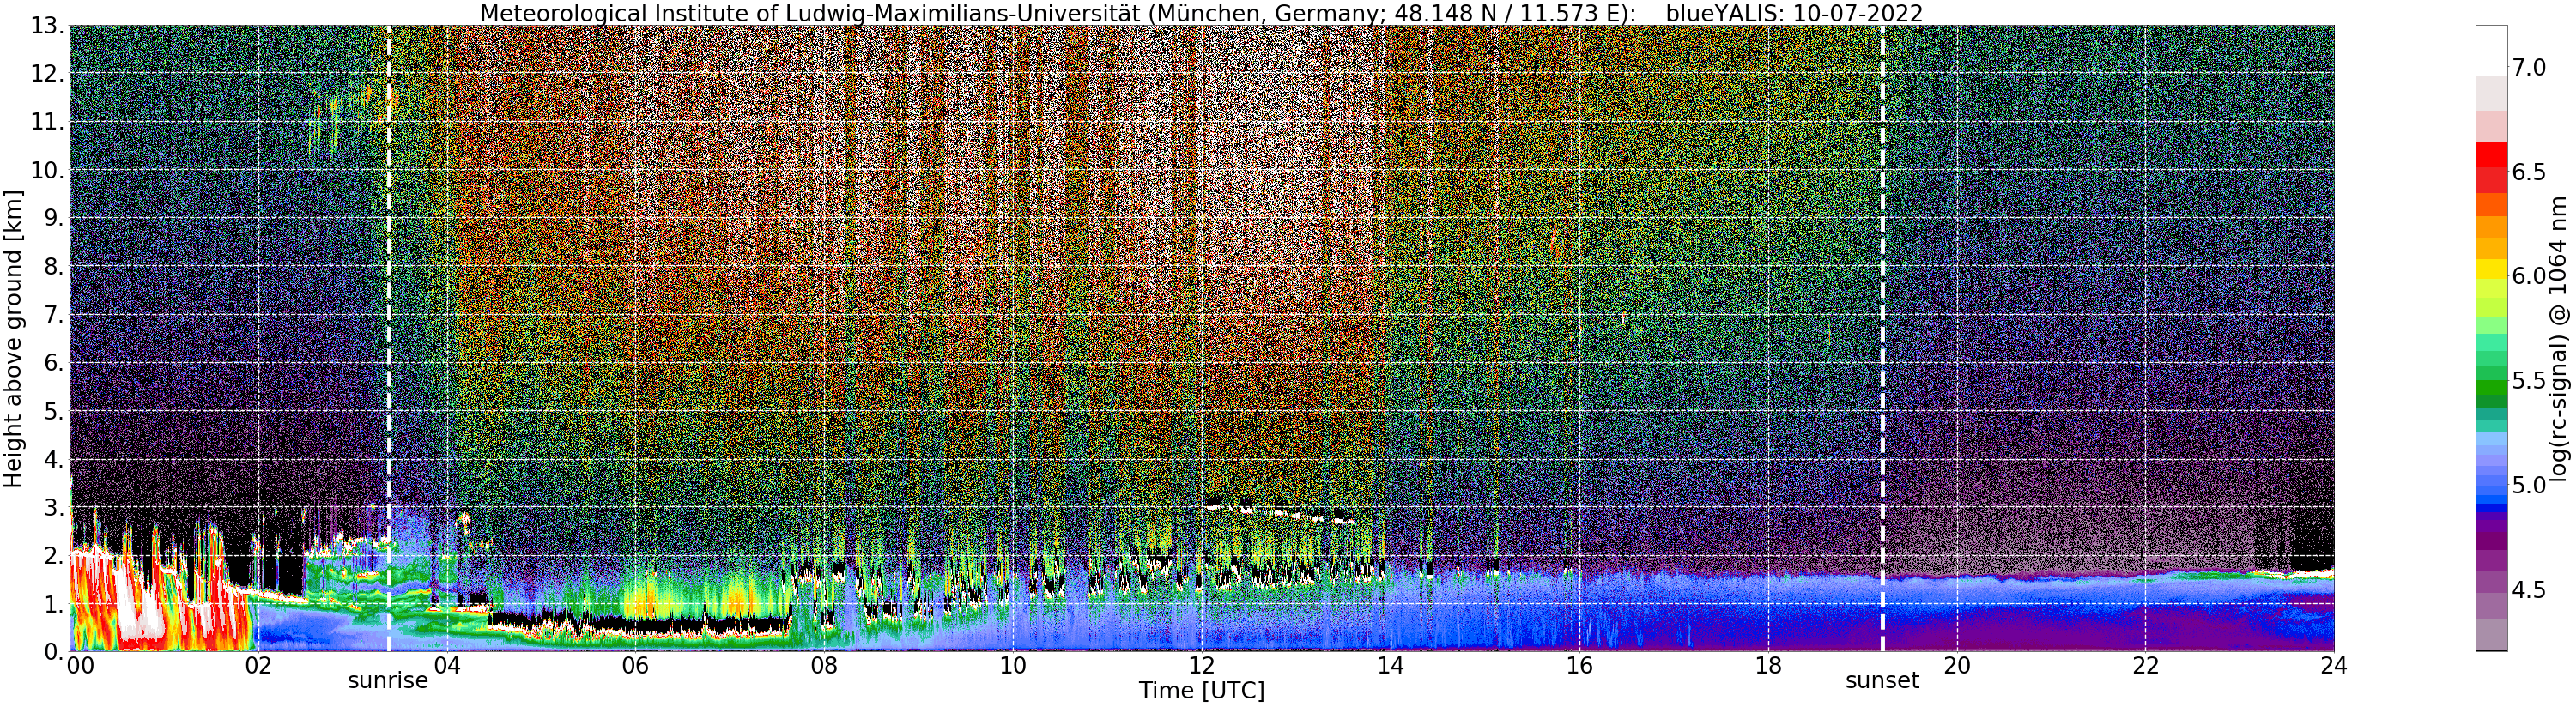Image resolution: width=2576 pixels, height=707 pixels.
Task: Click the height axis tick "3."
Action: [x=54, y=507]
